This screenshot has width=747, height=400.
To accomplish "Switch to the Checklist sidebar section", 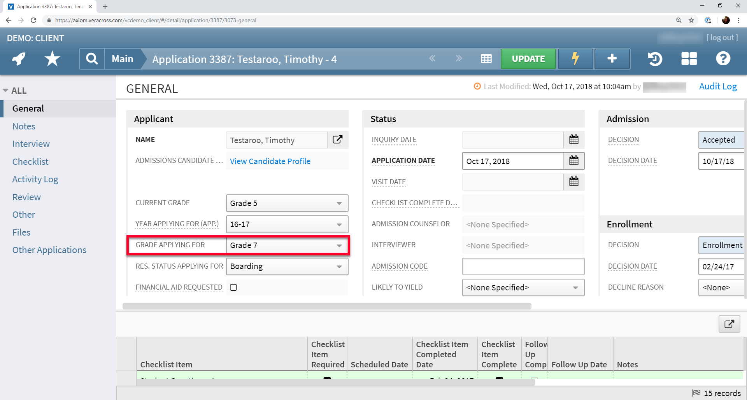I will coord(30,161).
